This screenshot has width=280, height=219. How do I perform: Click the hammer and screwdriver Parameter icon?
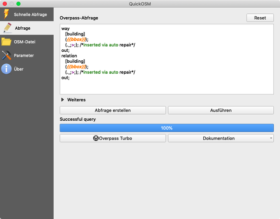pyautogui.click(x=6, y=55)
